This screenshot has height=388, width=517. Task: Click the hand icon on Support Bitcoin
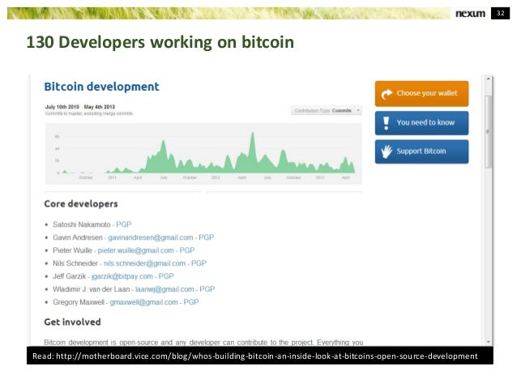point(386,151)
